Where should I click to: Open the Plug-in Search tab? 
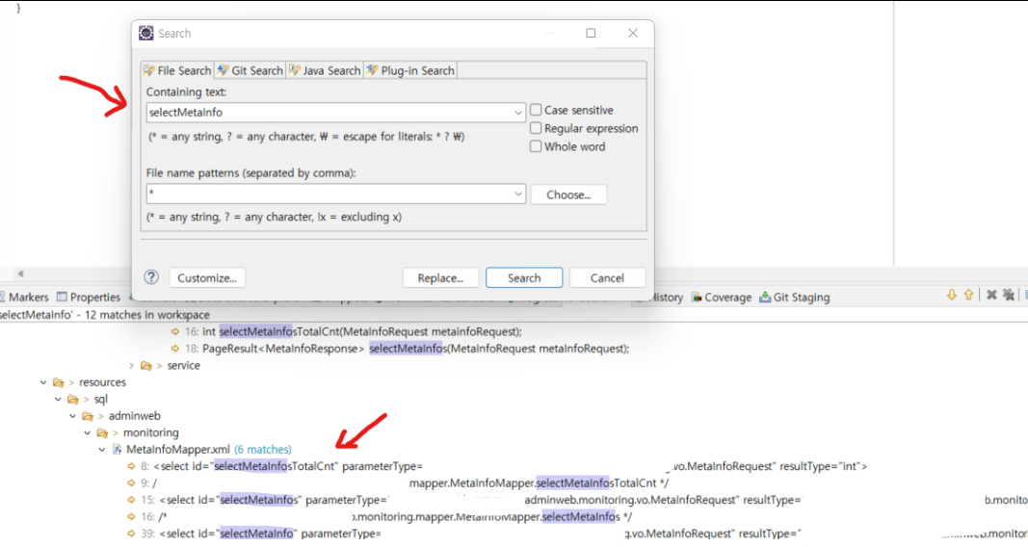coord(410,70)
